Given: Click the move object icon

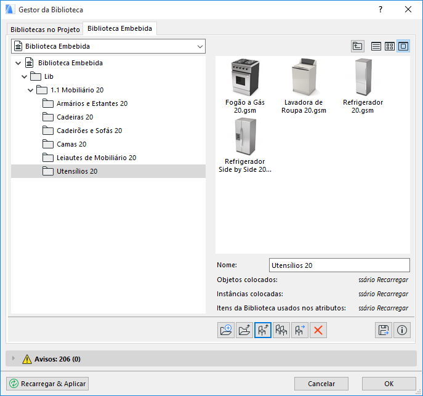Looking at the screenshot, I should click(x=300, y=330).
